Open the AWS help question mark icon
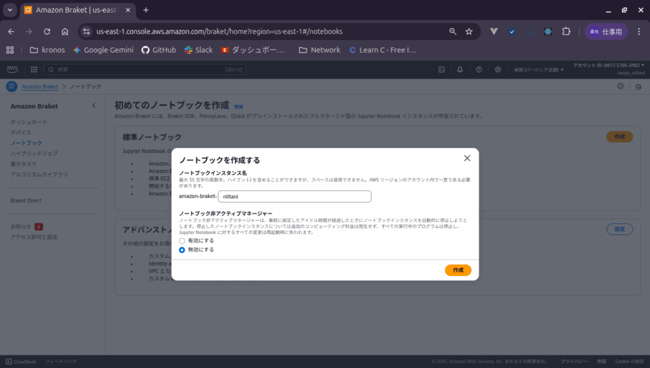Image resolution: width=650 pixels, height=368 pixels. (x=479, y=70)
